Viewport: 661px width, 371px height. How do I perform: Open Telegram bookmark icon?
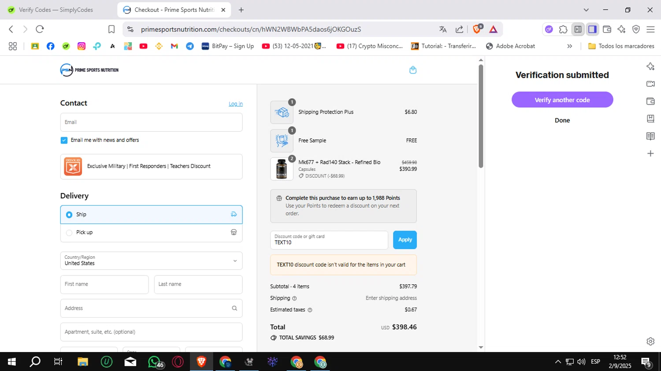coord(190,46)
